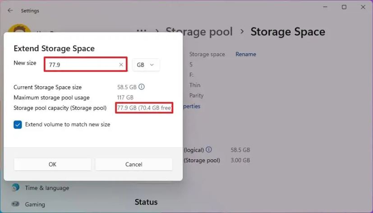Select 77.9 GB pool capacity value
Screen dimensions: 373x213
click(x=144, y=108)
